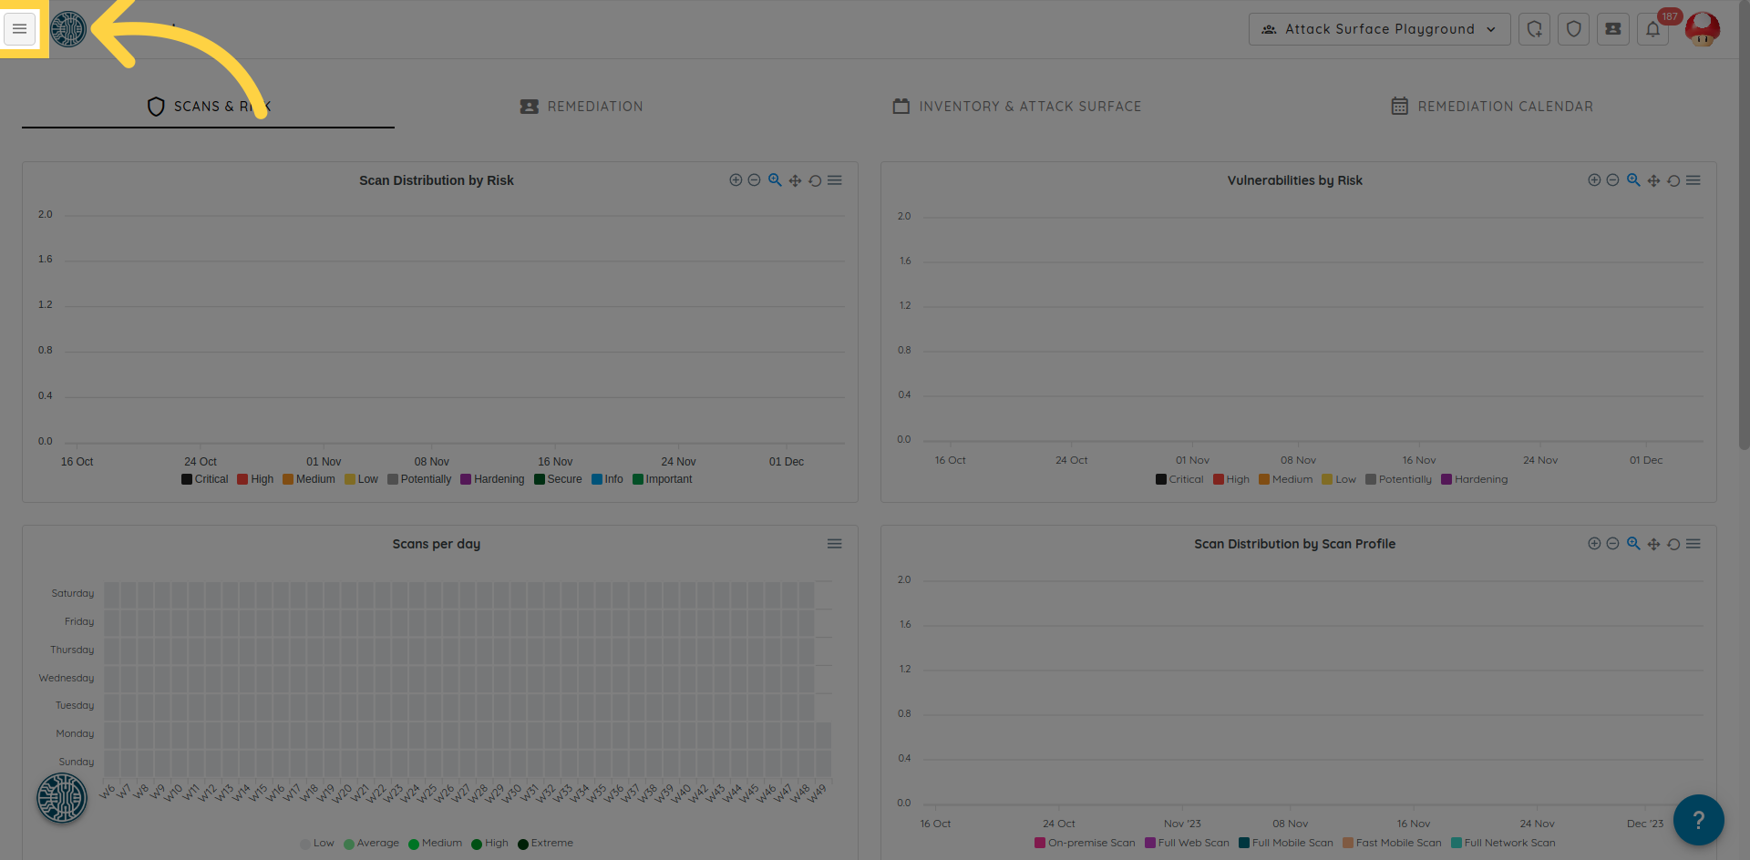Click the shield icon in top bar
The height and width of the screenshot is (860, 1750).
(1574, 29)
